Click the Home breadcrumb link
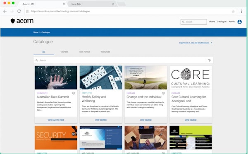This screenshot has width=248, height=154. pos(36,32)
